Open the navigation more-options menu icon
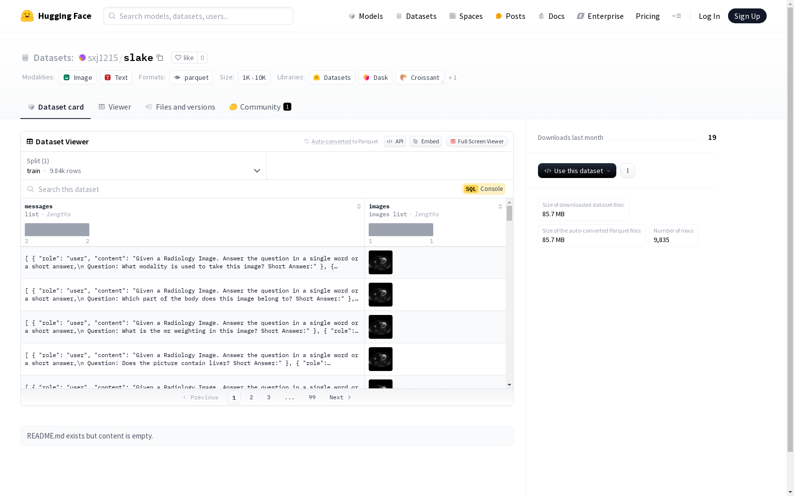This screenshot has width=794, height=496. (677, 16)
